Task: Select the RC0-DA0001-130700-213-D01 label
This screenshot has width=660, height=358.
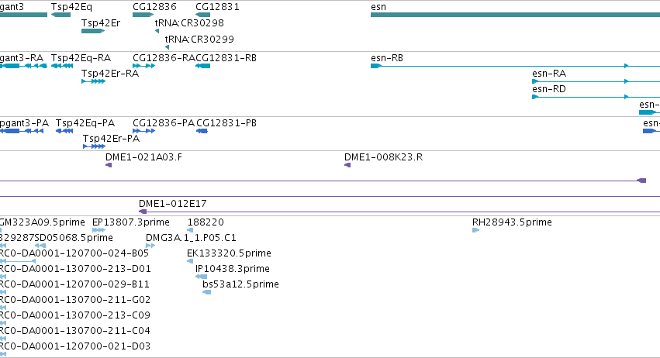Action: point(75,269)
